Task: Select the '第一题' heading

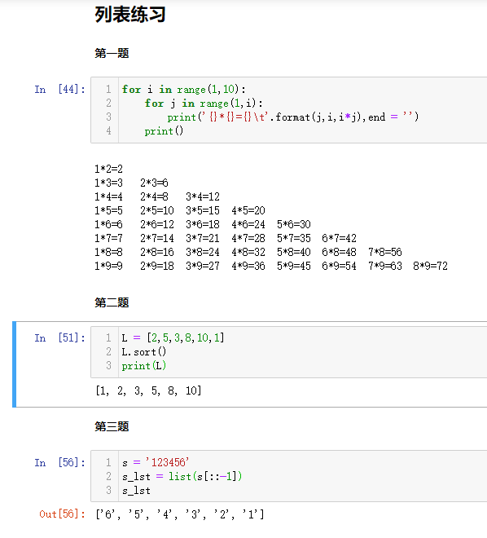Action: coord(112,53)
